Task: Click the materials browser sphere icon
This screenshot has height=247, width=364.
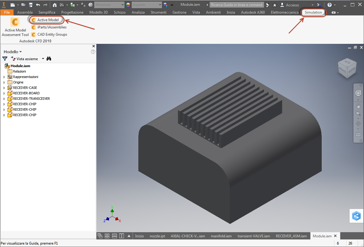Action: (x=90, y=5)
